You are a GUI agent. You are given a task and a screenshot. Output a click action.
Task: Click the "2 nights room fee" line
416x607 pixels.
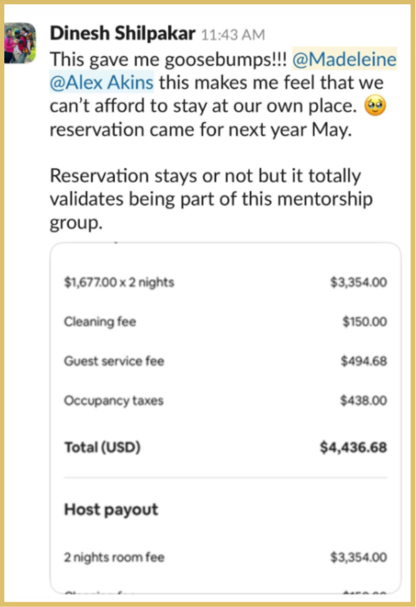pyautogui.click(x=114, y=557)
